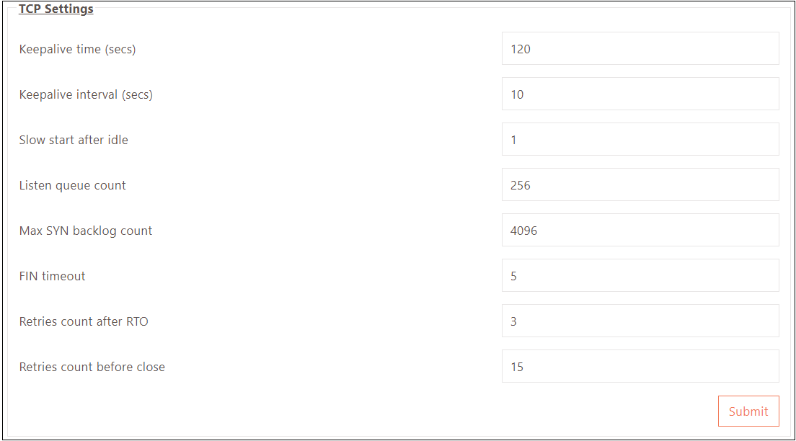The height and width of the screenshot is (441, 796).
Task: Click the Listen queue count input
Action: point(640,185)
